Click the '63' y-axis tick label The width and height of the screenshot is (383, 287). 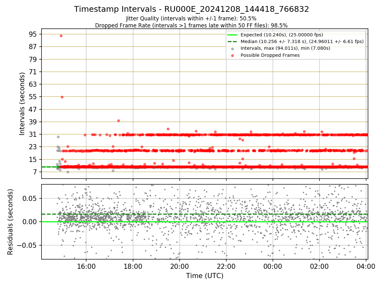pyautogui.click(x=33, y=84)
